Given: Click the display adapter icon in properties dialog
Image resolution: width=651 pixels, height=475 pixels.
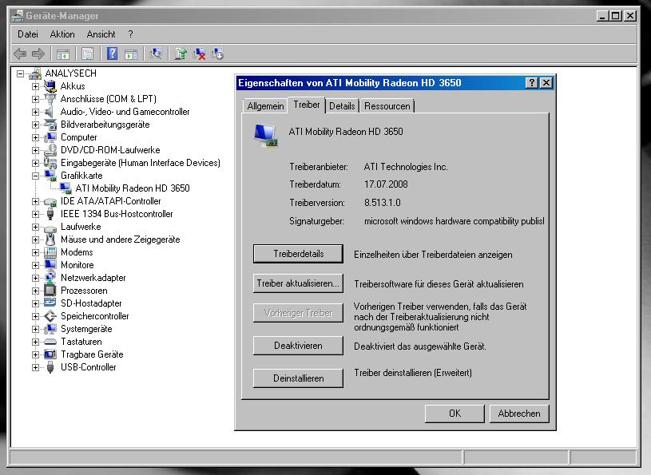Looking at the screenshot, I should [266, 136].
